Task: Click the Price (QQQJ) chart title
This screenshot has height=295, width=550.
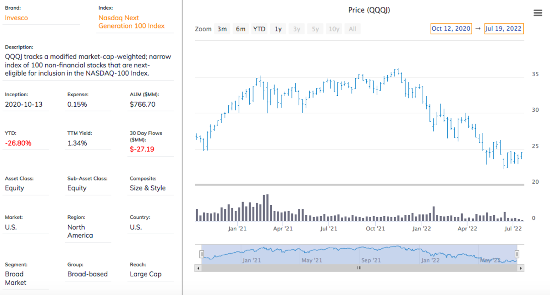Action: point(369,10)
